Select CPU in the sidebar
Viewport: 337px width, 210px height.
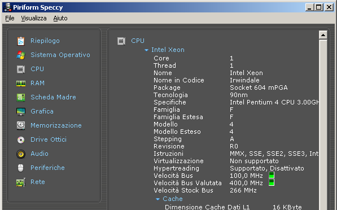point(37,69)
